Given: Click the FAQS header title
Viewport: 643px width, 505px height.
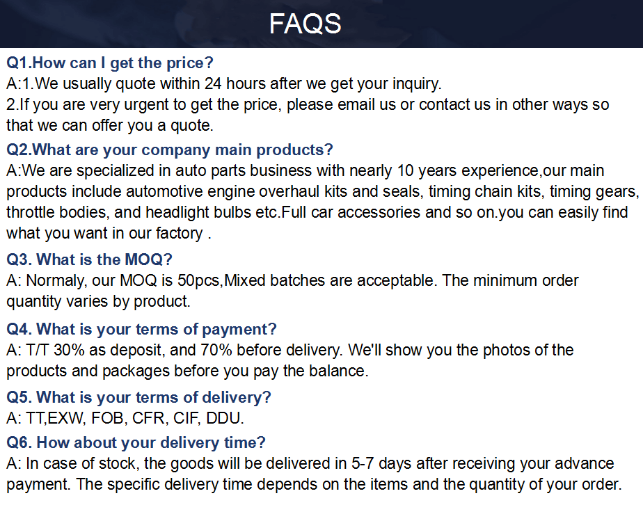Looking at the screenshot, I should 305,24.
